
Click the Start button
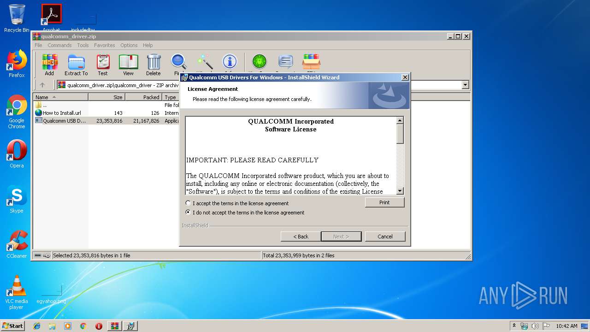pos(13,326)
